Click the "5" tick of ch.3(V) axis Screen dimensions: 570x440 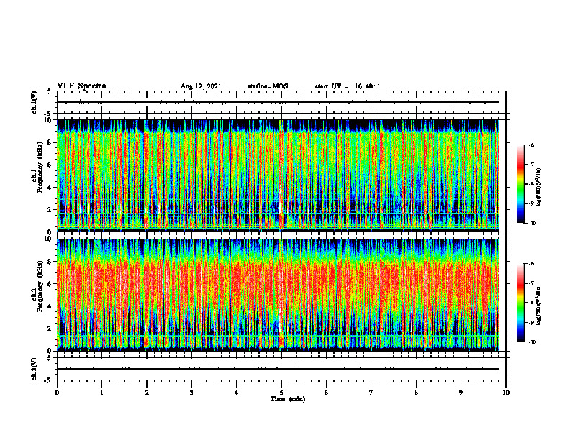pyautogui.click(x=50, y=358)
